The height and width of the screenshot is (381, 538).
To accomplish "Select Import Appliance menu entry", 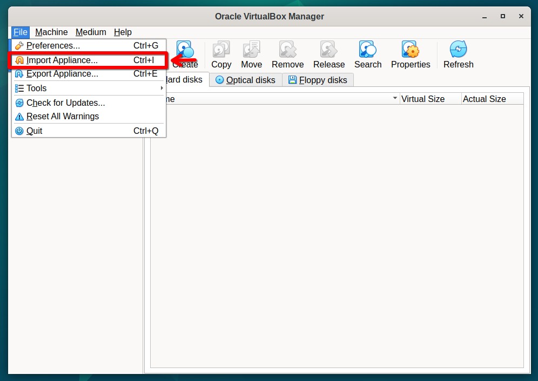I will point(89,60).
